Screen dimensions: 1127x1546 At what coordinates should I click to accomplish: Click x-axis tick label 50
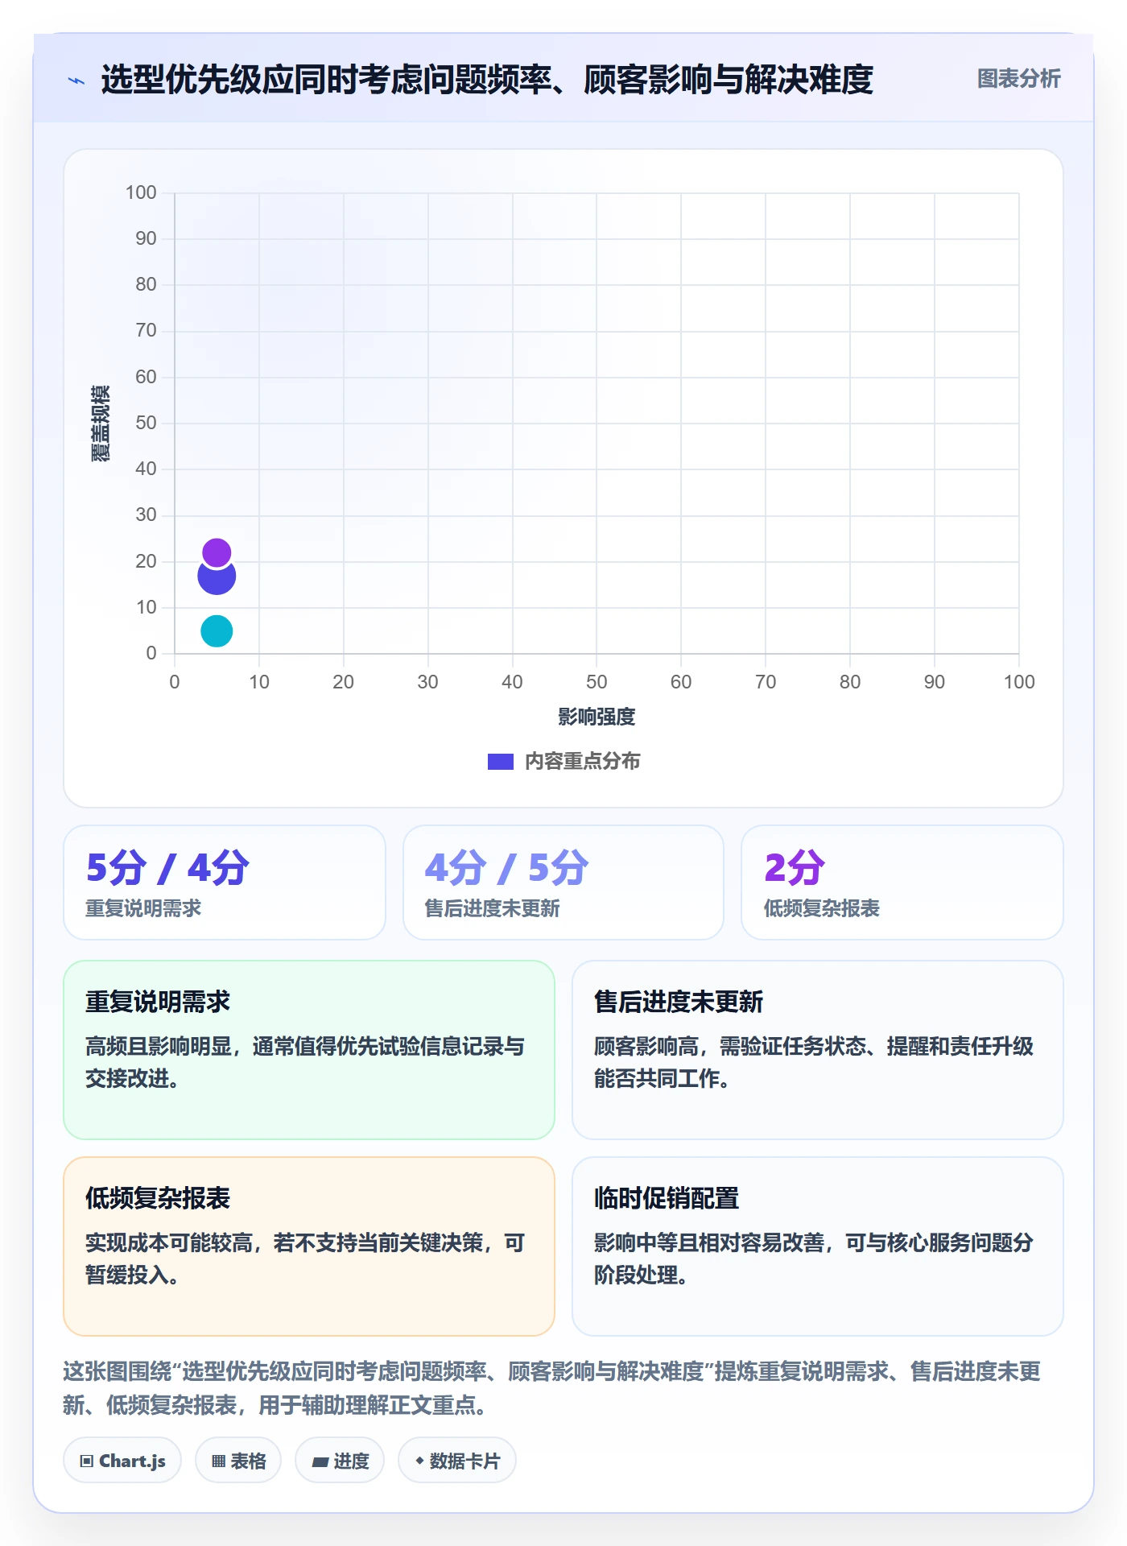(597, 682)
